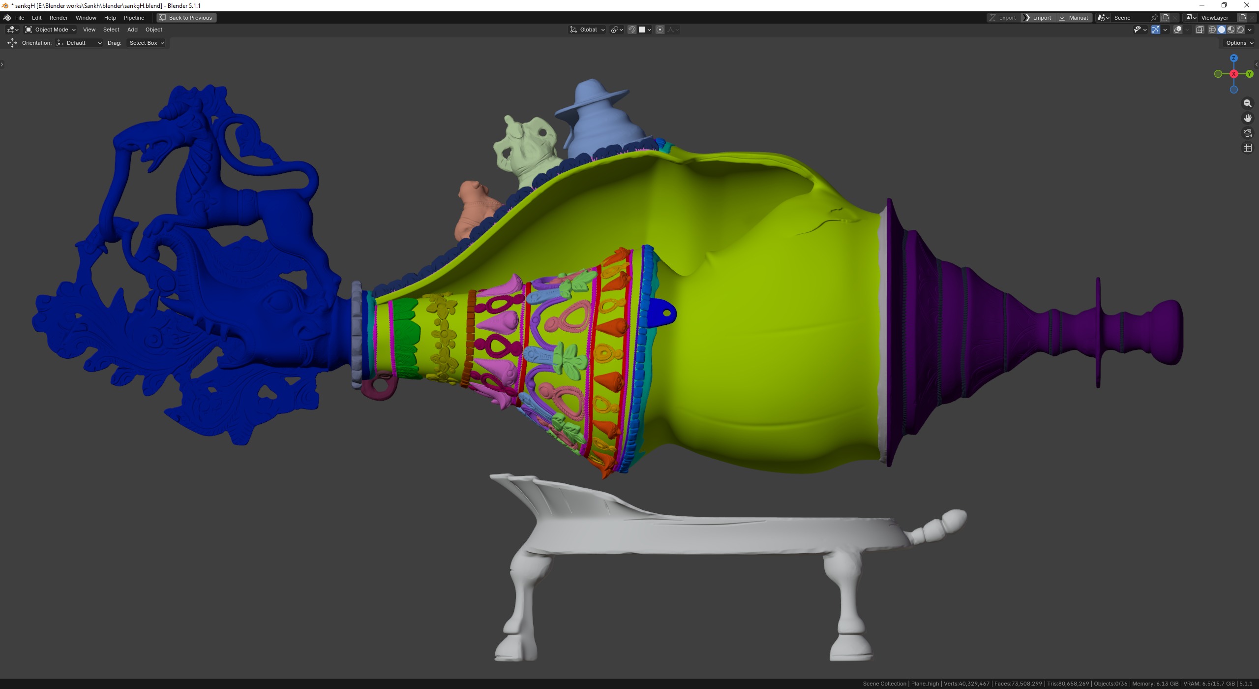The image size is (1259, 689).
Task: Open the Drag Select Box dropdown
Action: click(146, 43)
